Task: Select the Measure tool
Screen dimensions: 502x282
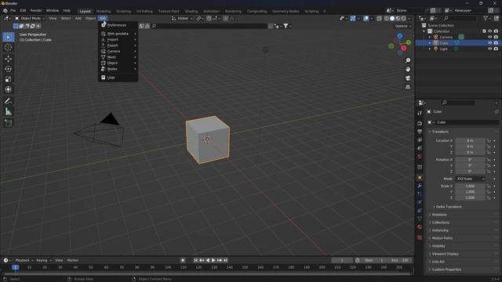Action: tap(9, 111)
